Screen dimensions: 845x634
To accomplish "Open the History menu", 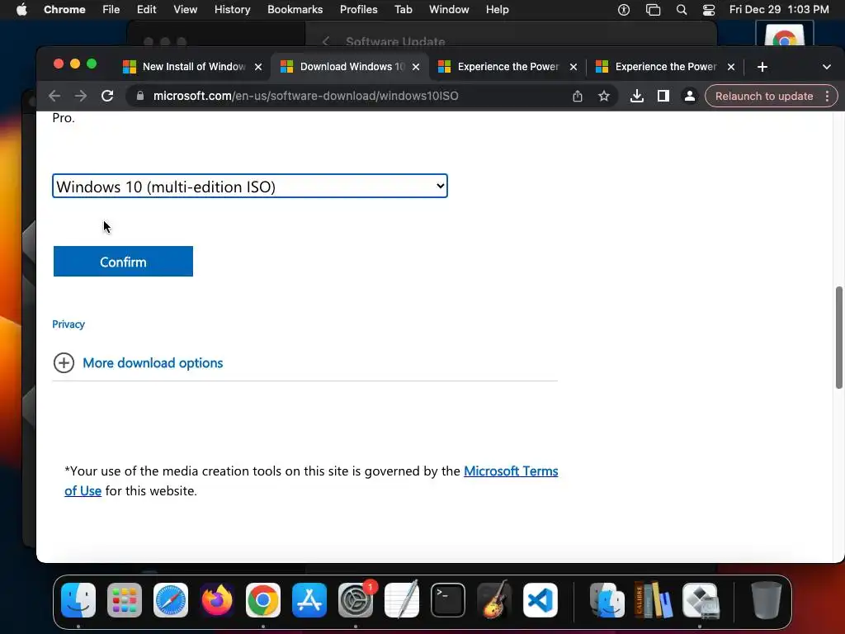I will click(x=232, y=10).
